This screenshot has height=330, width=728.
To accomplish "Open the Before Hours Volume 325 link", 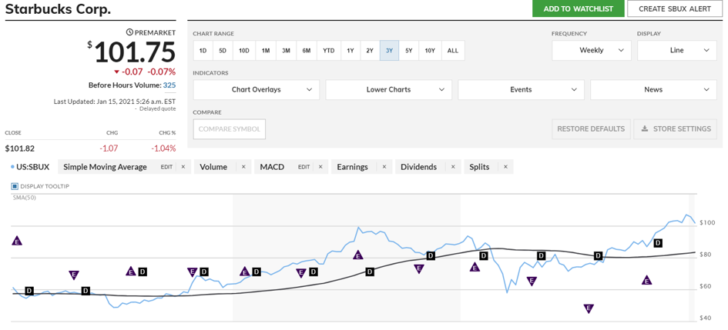I will tap(169, 85).
